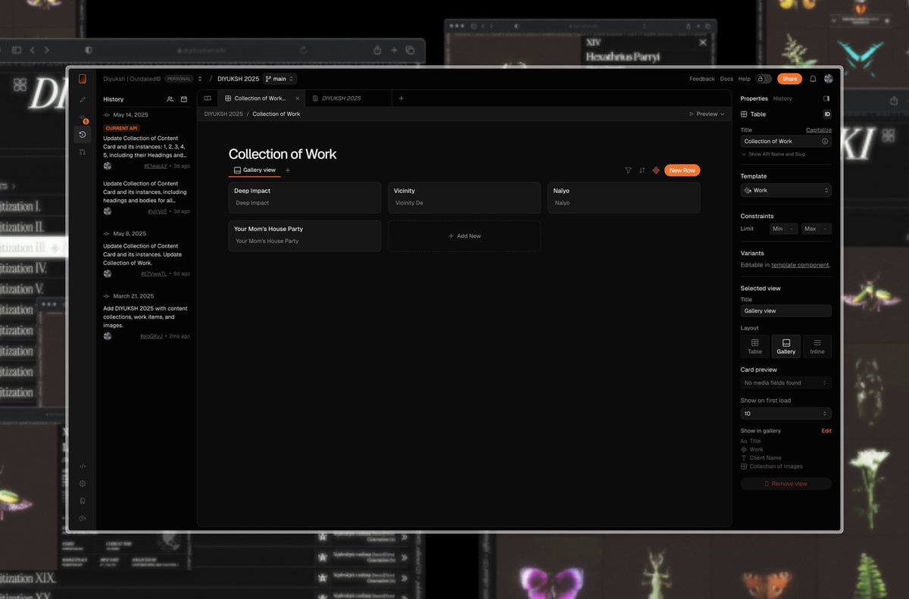Viewport: 909px width, 599px height.
Task: Click the Selected view Title input
Action: [x=786, y=311]
